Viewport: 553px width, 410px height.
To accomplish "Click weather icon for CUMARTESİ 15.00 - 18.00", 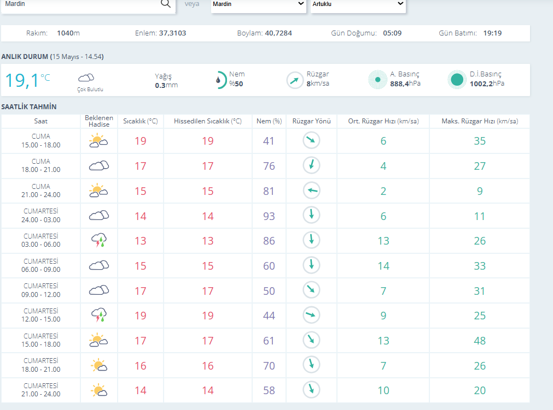I will point(98,340).
